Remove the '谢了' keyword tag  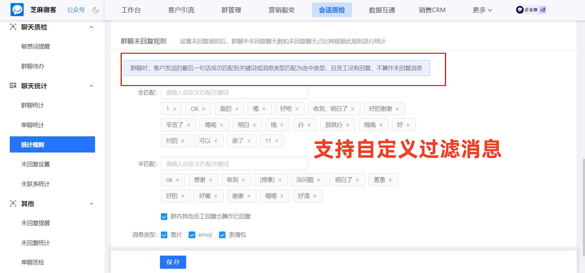(x=249, y=141)
